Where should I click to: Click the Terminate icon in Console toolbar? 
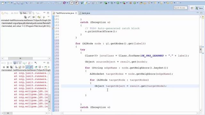coord(4,67)
